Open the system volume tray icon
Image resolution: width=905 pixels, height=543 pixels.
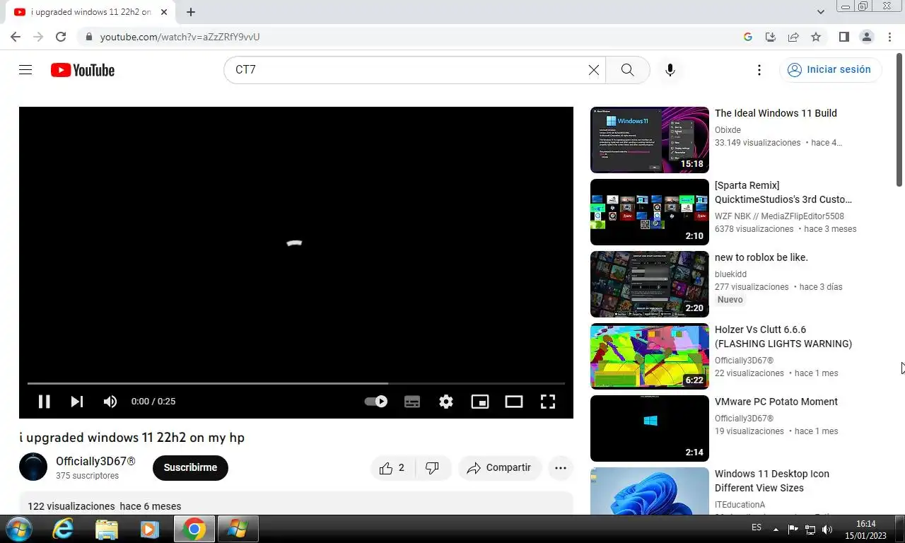click(x=827, y=529)
